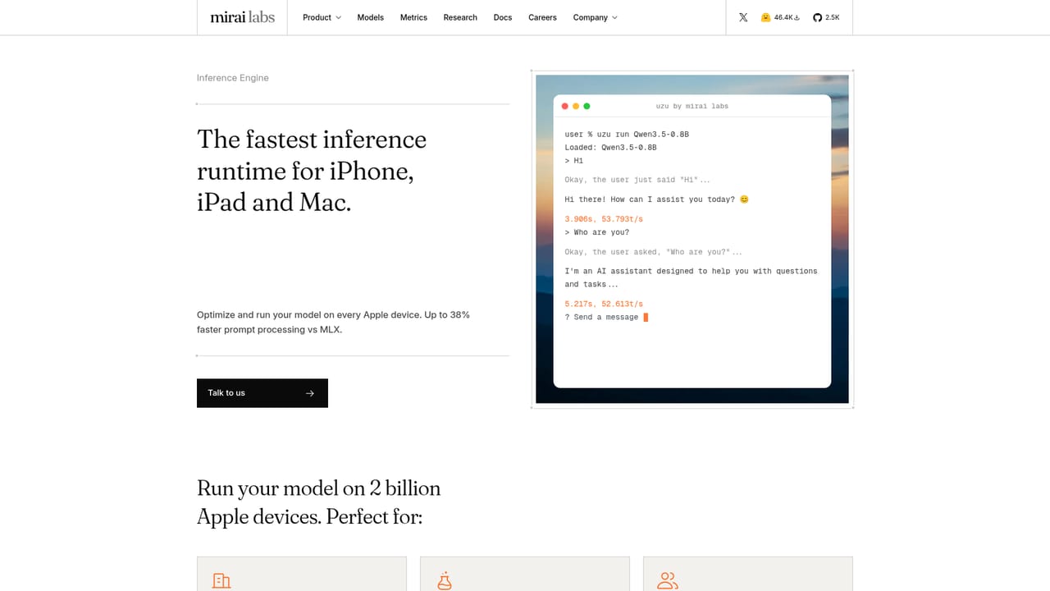The width and height of the screenshot is (1050, 591).
Task: Click "I'm an AI assistant designed" response
Action: point(691,277)
